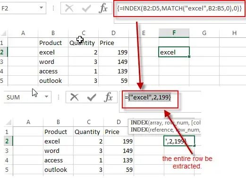Select row 3 header in top sheet
246x178 pixels.
[x=2, y=62]
